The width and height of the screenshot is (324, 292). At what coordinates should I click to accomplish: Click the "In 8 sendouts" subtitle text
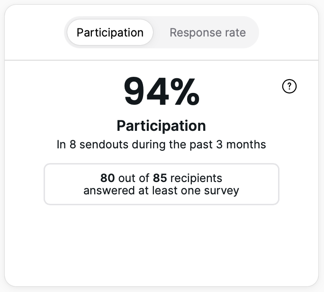point(161,145)
